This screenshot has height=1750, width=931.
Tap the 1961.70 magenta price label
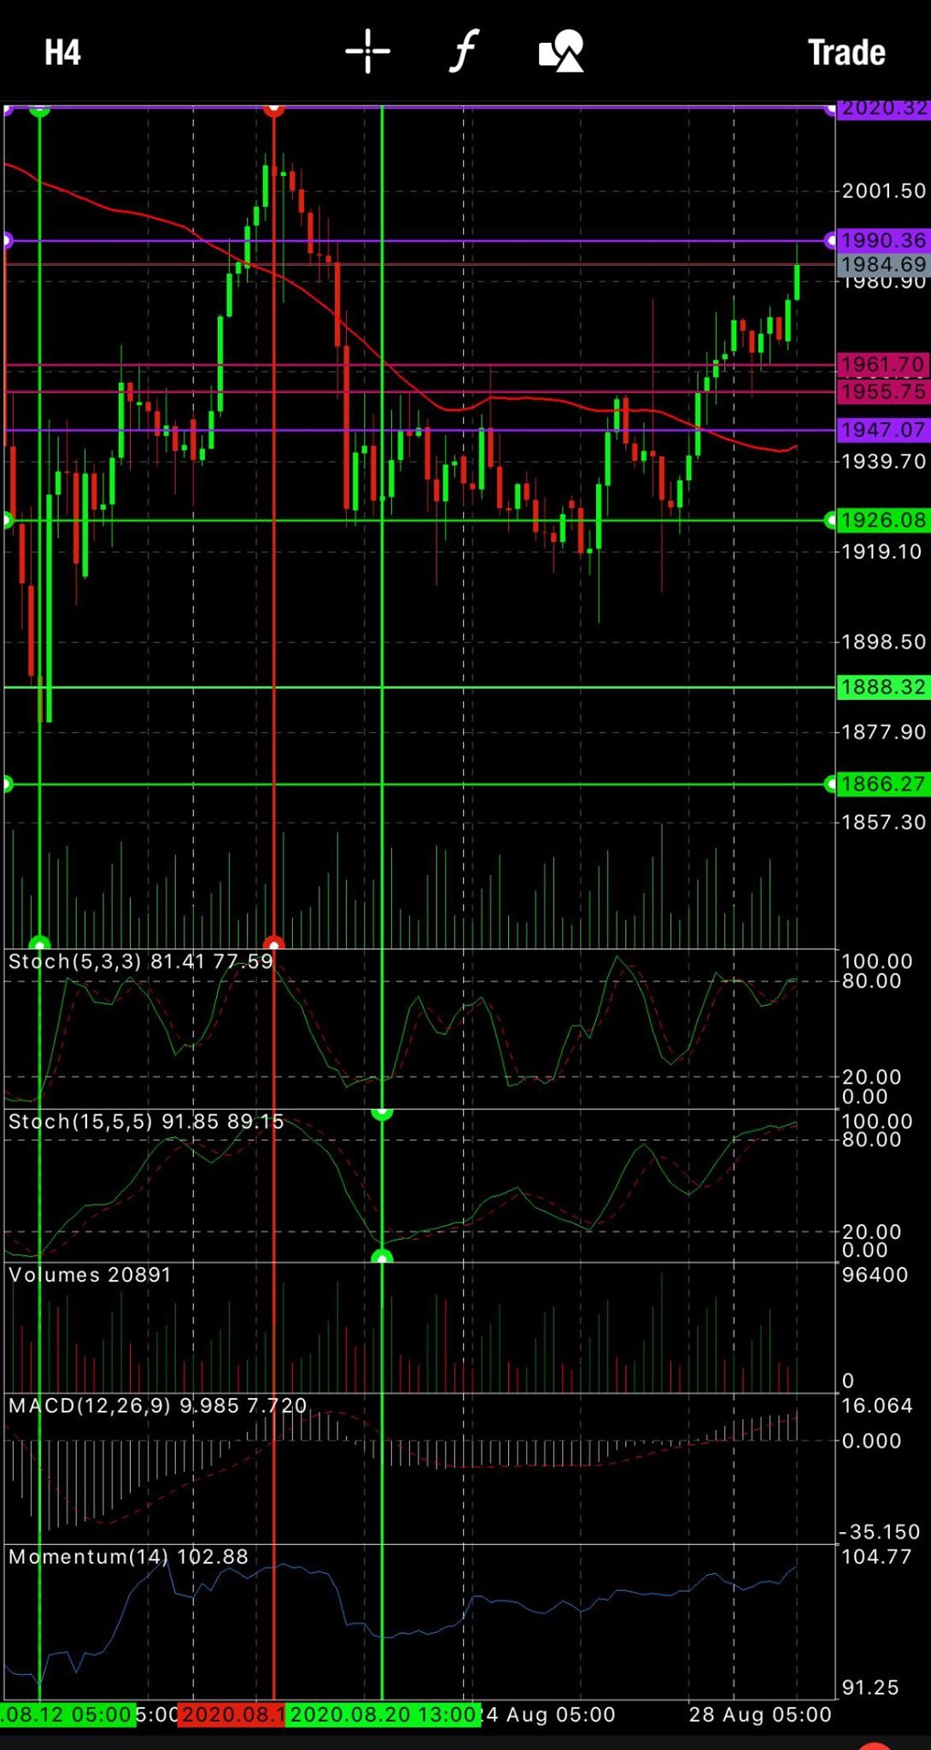[x=882, y=365]
